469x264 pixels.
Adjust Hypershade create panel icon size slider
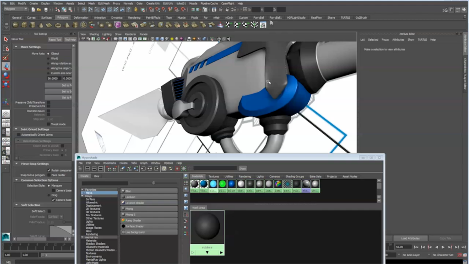pos(153,183)
